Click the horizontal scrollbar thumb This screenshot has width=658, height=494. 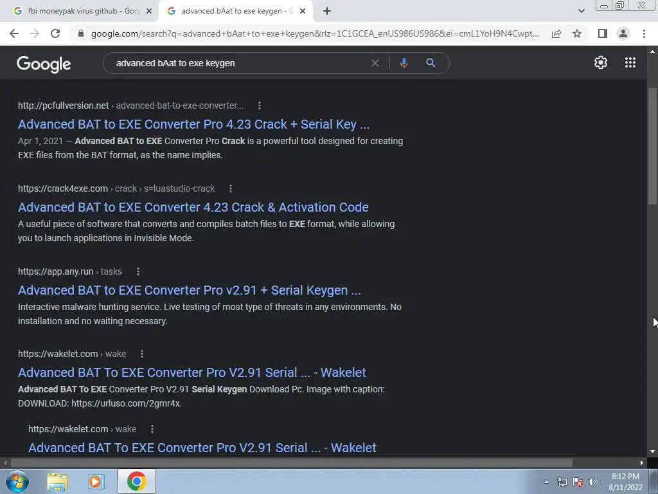click(x=292, y=463)
